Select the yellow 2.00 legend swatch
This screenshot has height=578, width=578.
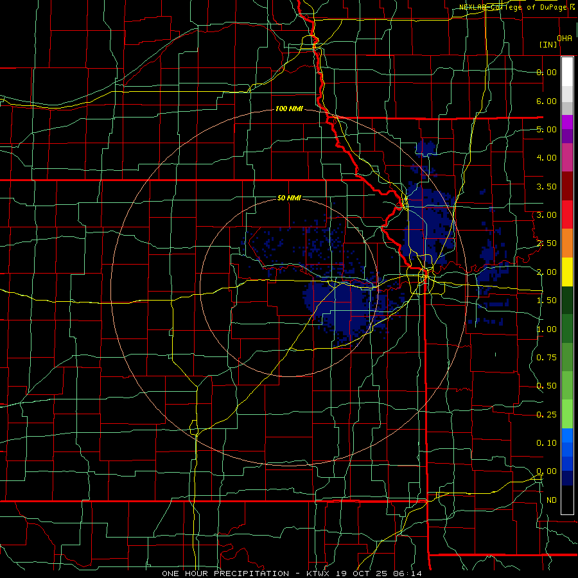coord(567,272)
